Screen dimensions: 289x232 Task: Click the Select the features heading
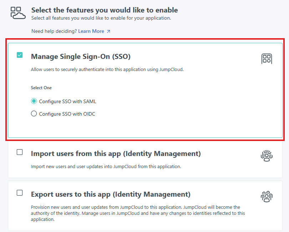(105, 10)
